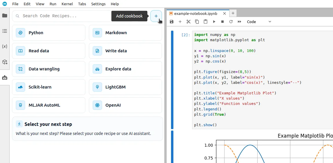This screenshot has height=163, width=333.
Task: Open the file browser sidebar panel
Action: (x=5, y=15)
